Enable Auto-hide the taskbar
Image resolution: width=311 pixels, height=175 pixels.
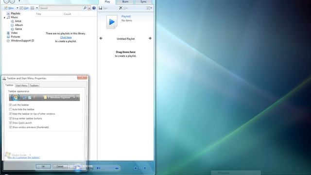click(10, 109)
